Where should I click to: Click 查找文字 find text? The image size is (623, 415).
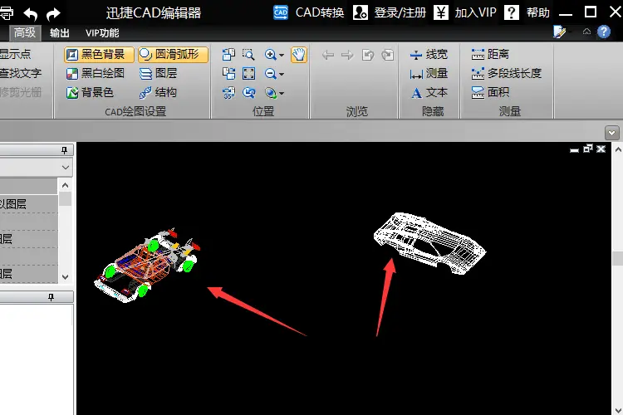pyautogui.click(x=20, y=74)
